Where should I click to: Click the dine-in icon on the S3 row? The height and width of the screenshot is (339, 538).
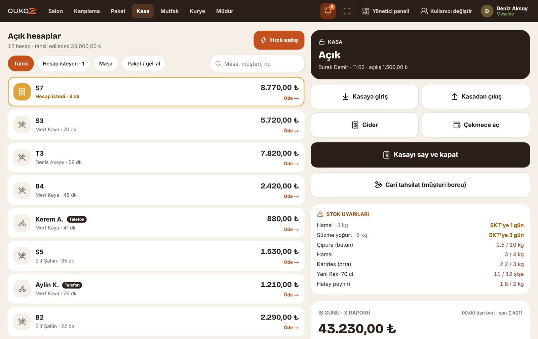point(22,125)
